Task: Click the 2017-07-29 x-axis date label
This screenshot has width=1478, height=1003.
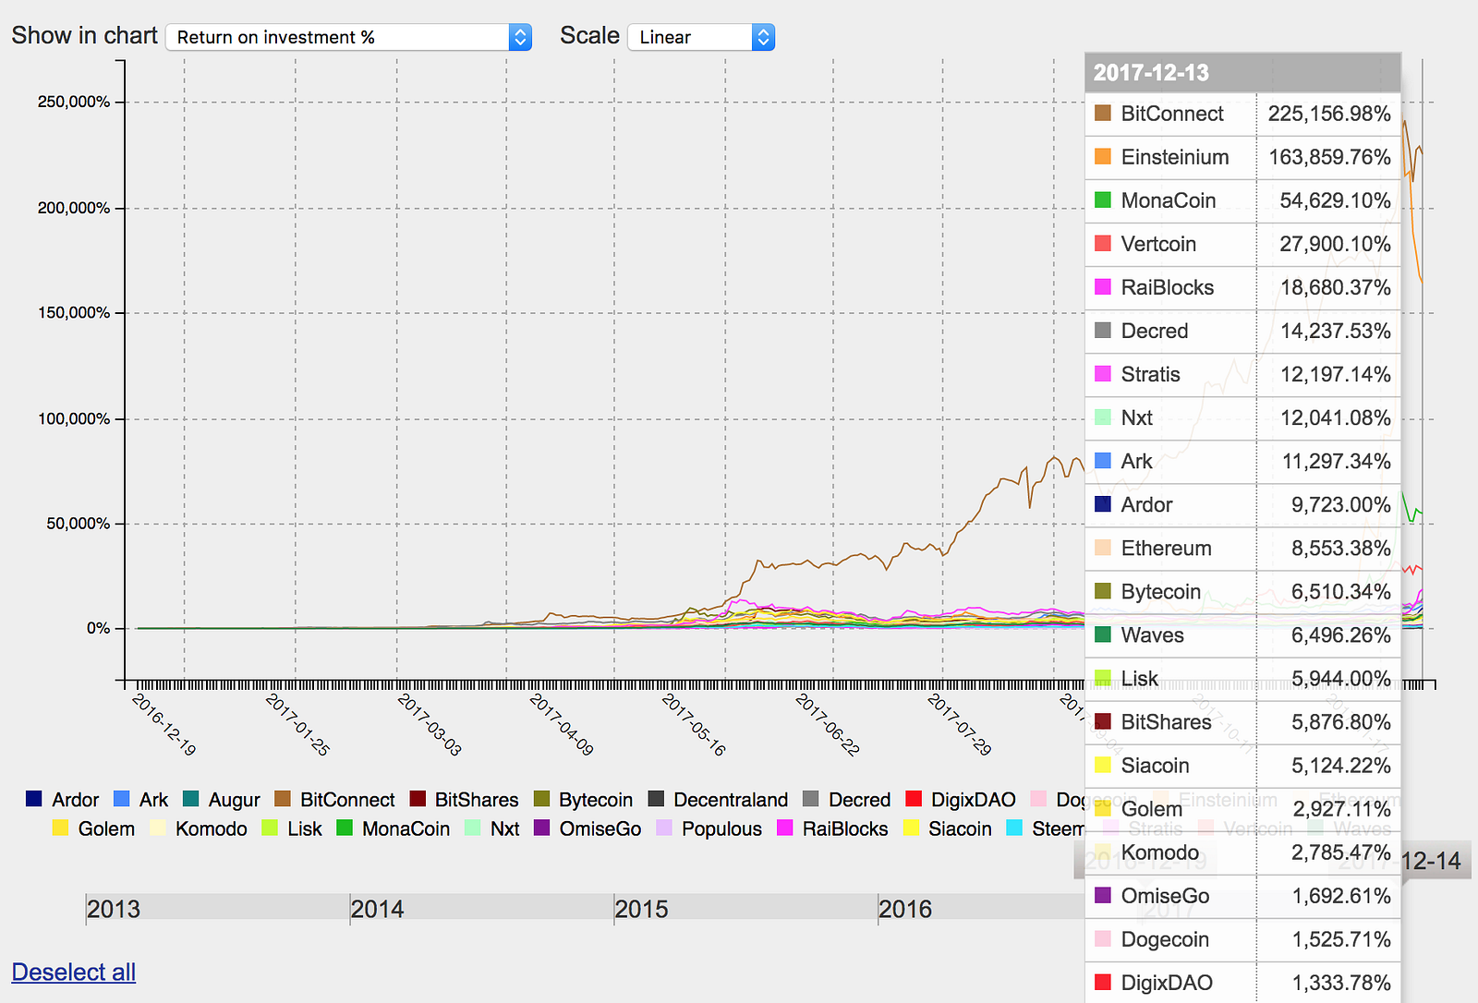Action: tap(960, 725)
